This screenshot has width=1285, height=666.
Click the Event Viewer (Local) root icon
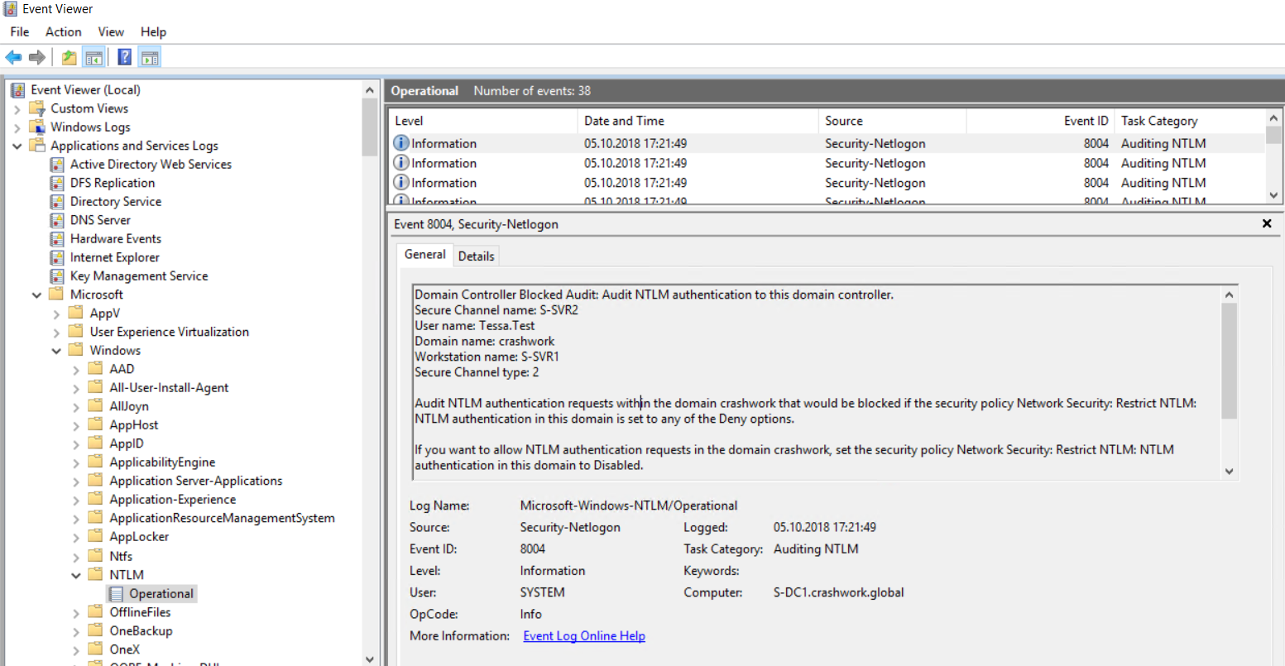(x=18, y=90)
